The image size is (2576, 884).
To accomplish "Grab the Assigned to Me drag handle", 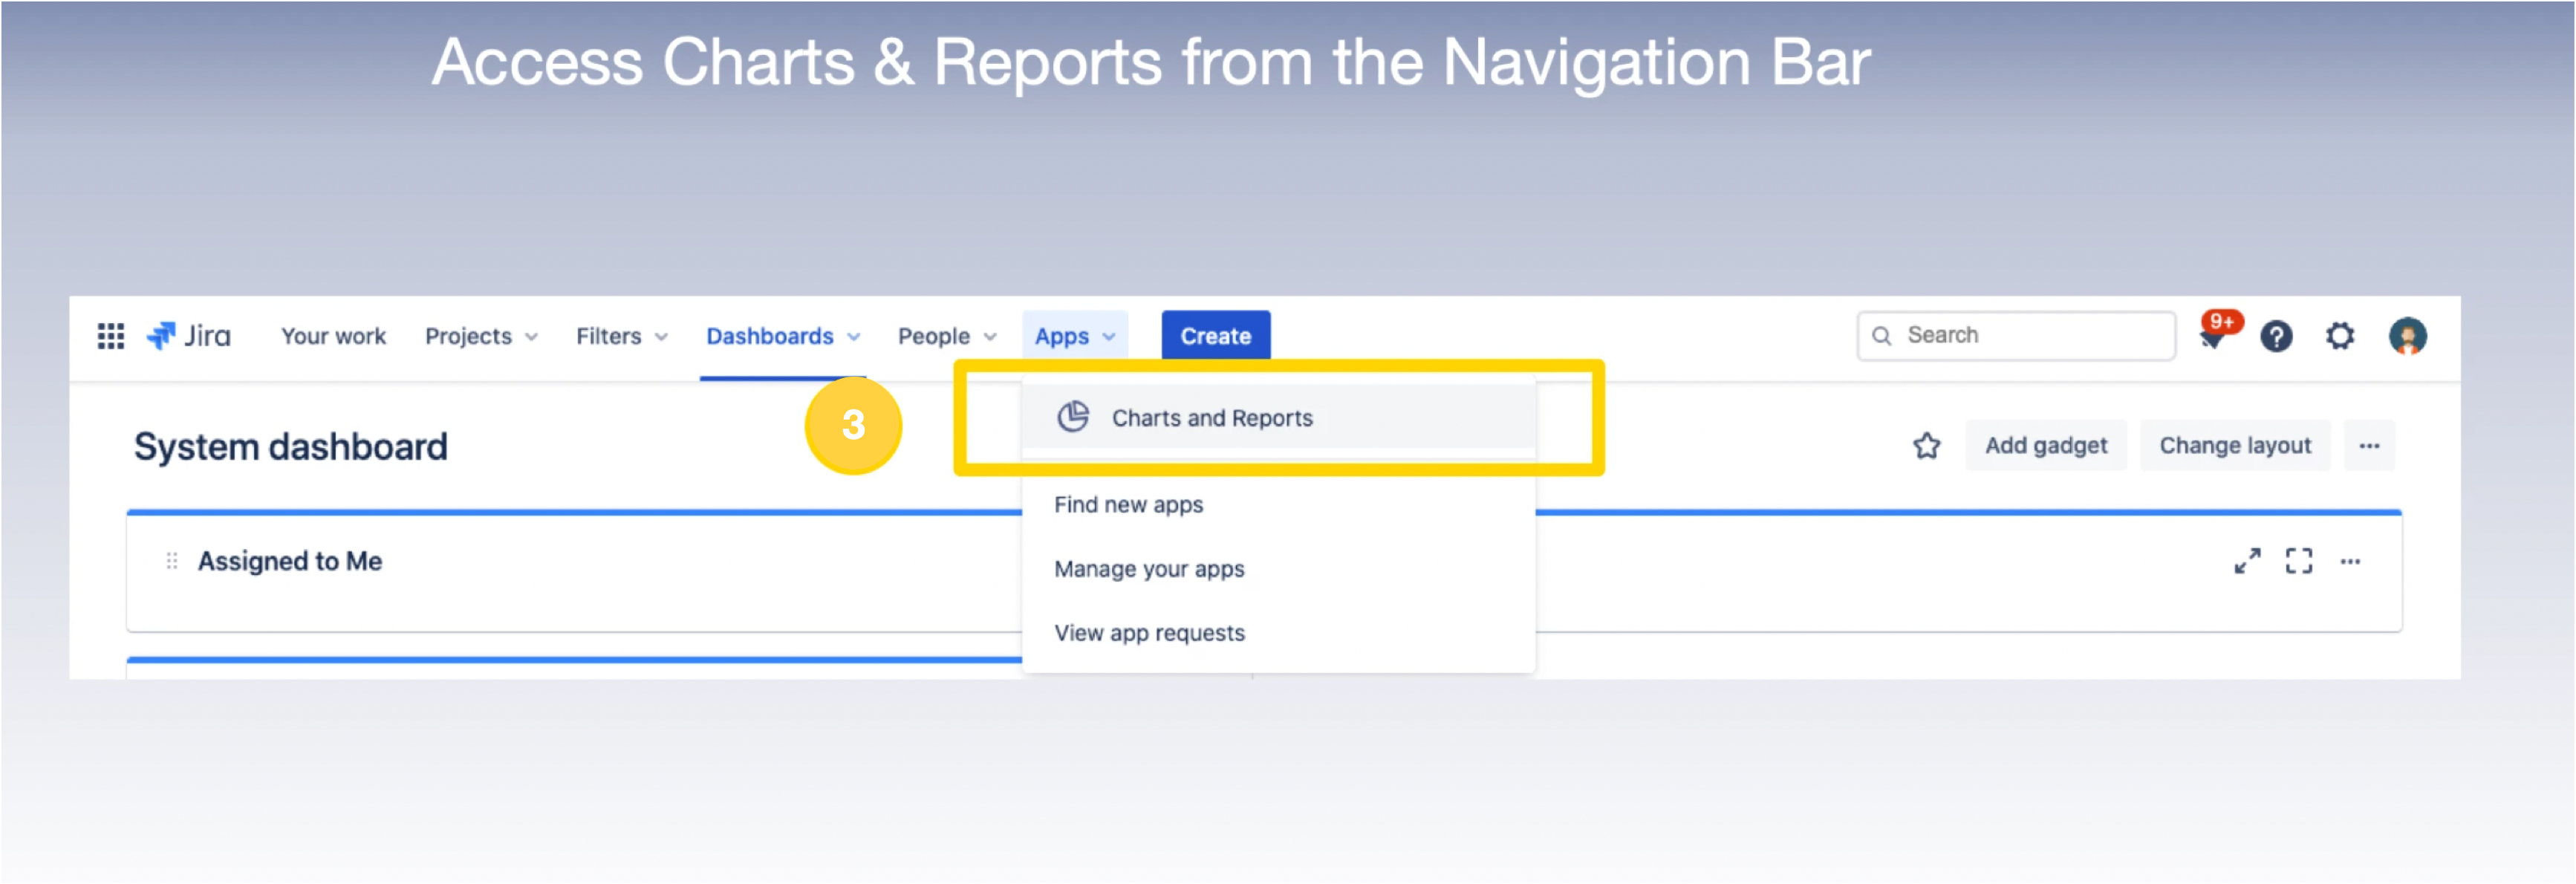I will pyautogui.click(x=172, y=561).
